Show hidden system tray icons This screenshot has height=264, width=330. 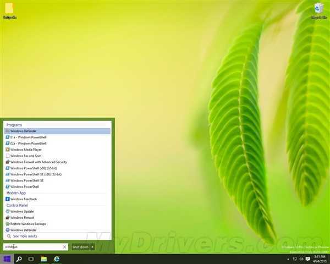[288, 259]
